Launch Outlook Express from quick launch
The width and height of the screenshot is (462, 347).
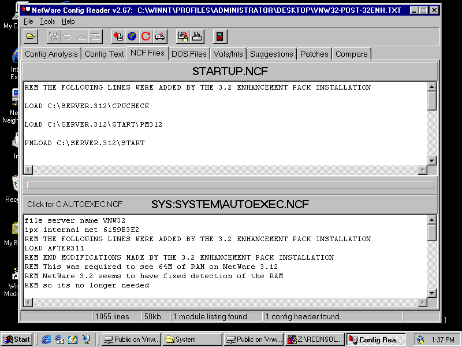59,339
